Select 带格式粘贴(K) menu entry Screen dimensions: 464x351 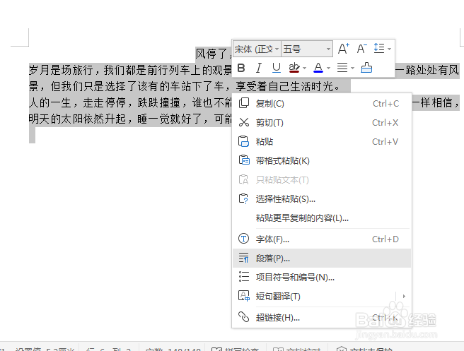tap(322, 161)
